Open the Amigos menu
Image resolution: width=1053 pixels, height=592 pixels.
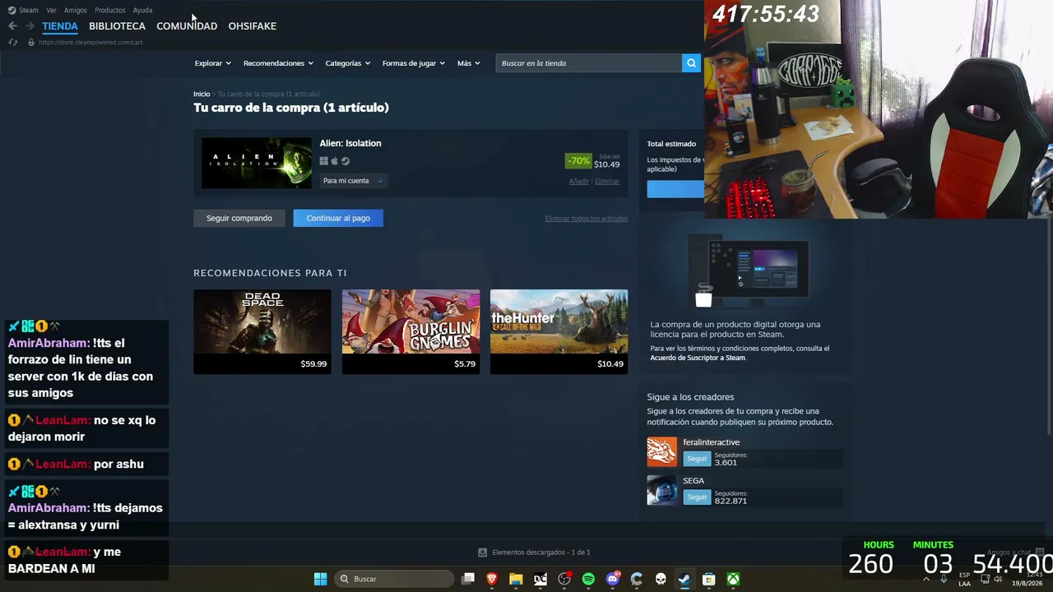point(76,10)
